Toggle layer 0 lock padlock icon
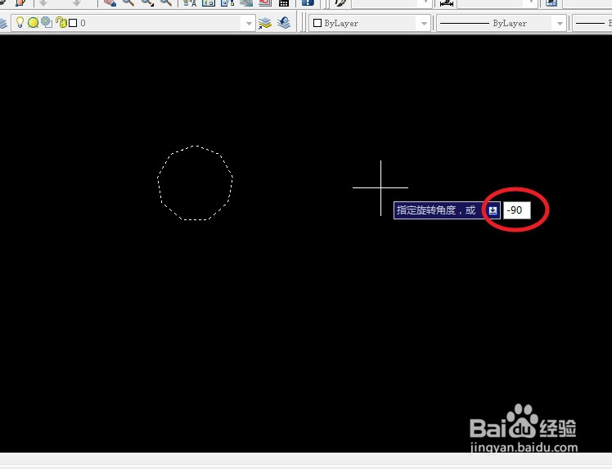The width and height of the screenshot is (612, 469). 61,22
